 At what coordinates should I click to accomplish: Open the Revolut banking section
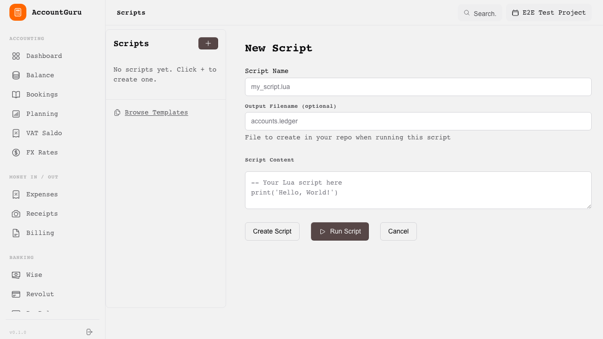tap(40, 294)
